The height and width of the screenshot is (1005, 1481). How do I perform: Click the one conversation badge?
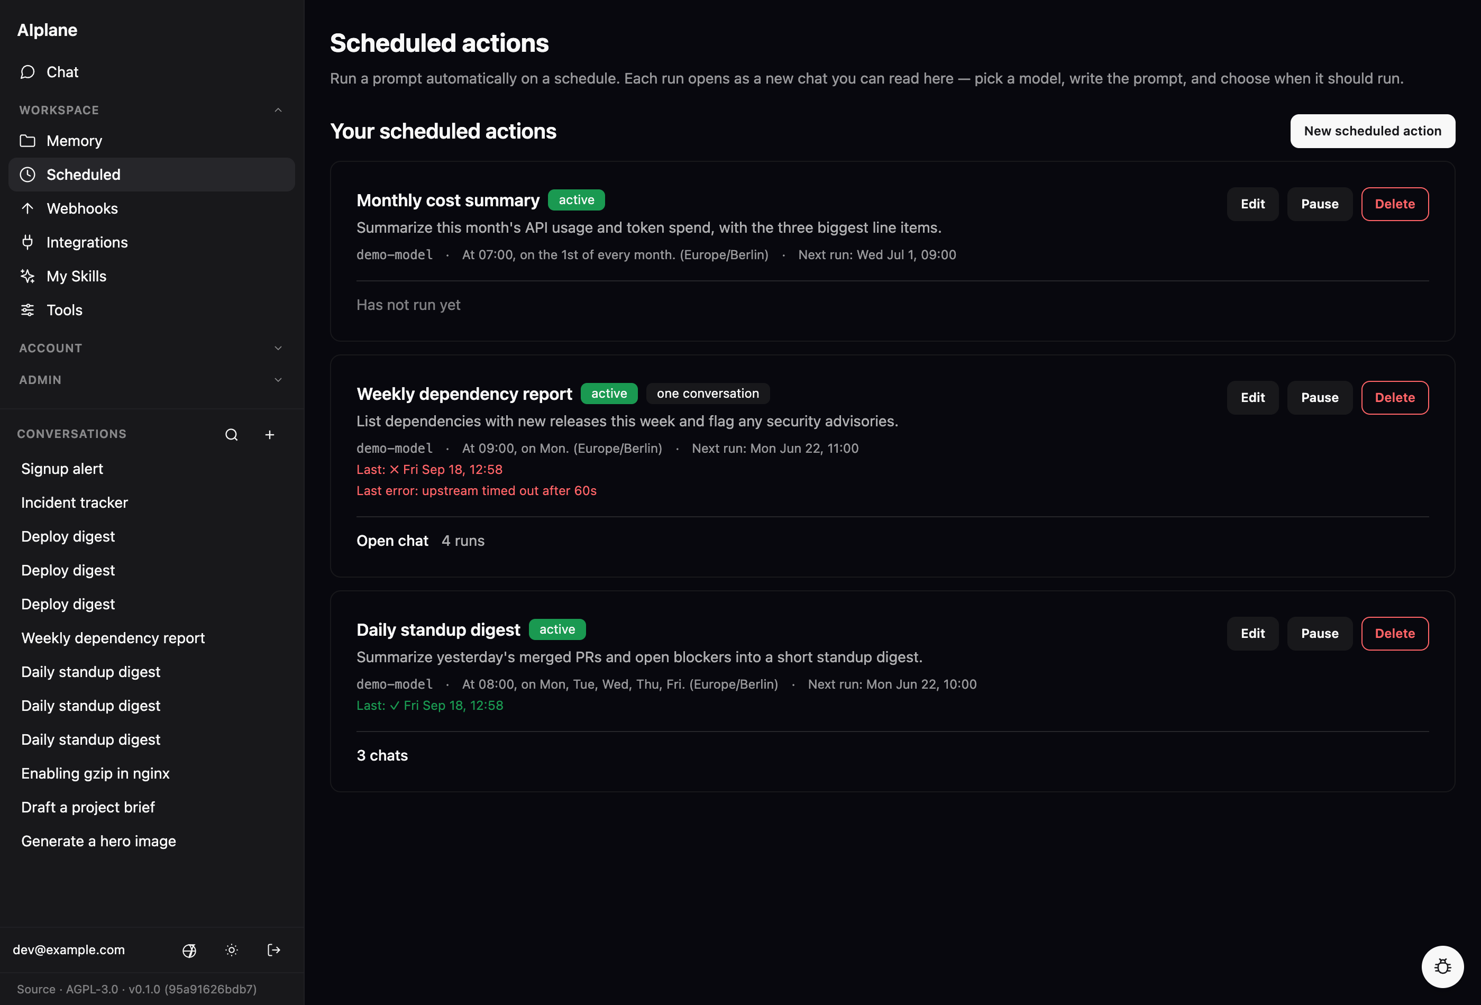click(x=707, y=394)
